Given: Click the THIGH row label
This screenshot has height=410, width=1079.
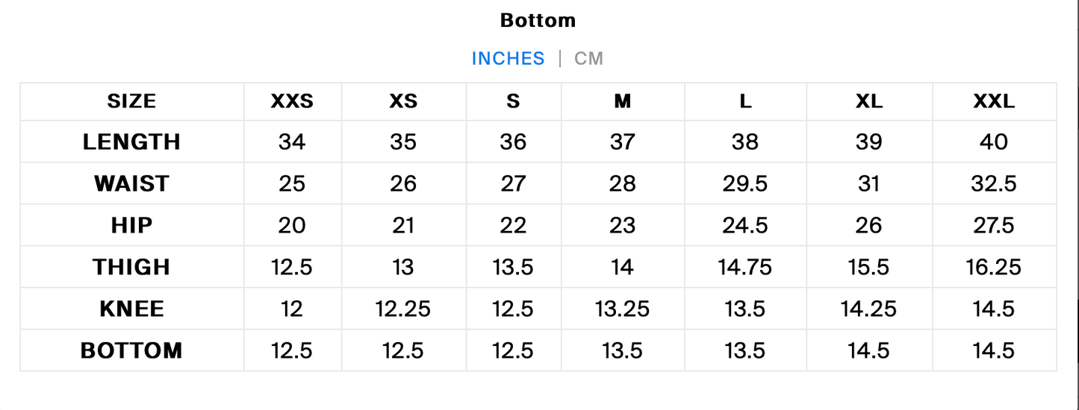Looking at the screenshot, I should tap(131, 267).
